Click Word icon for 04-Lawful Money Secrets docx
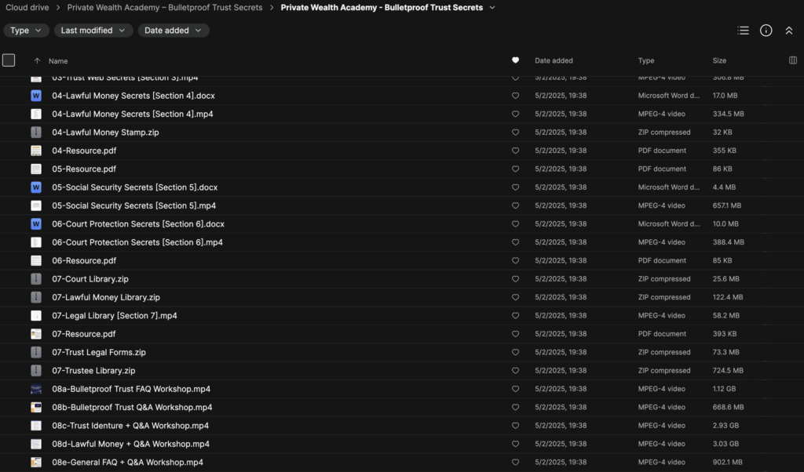The width and height of the screenshot is (804, 472). click(x=36, y=96)
